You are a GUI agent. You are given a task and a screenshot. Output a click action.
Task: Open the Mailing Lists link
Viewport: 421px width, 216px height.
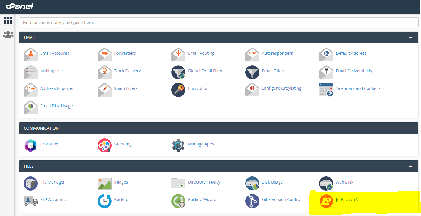52,71
